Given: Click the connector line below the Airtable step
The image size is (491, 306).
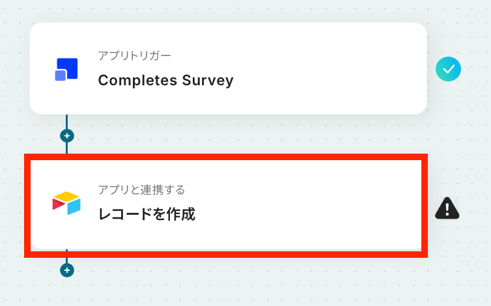Looking at the screenshot, I should click(x=66, y=258).
